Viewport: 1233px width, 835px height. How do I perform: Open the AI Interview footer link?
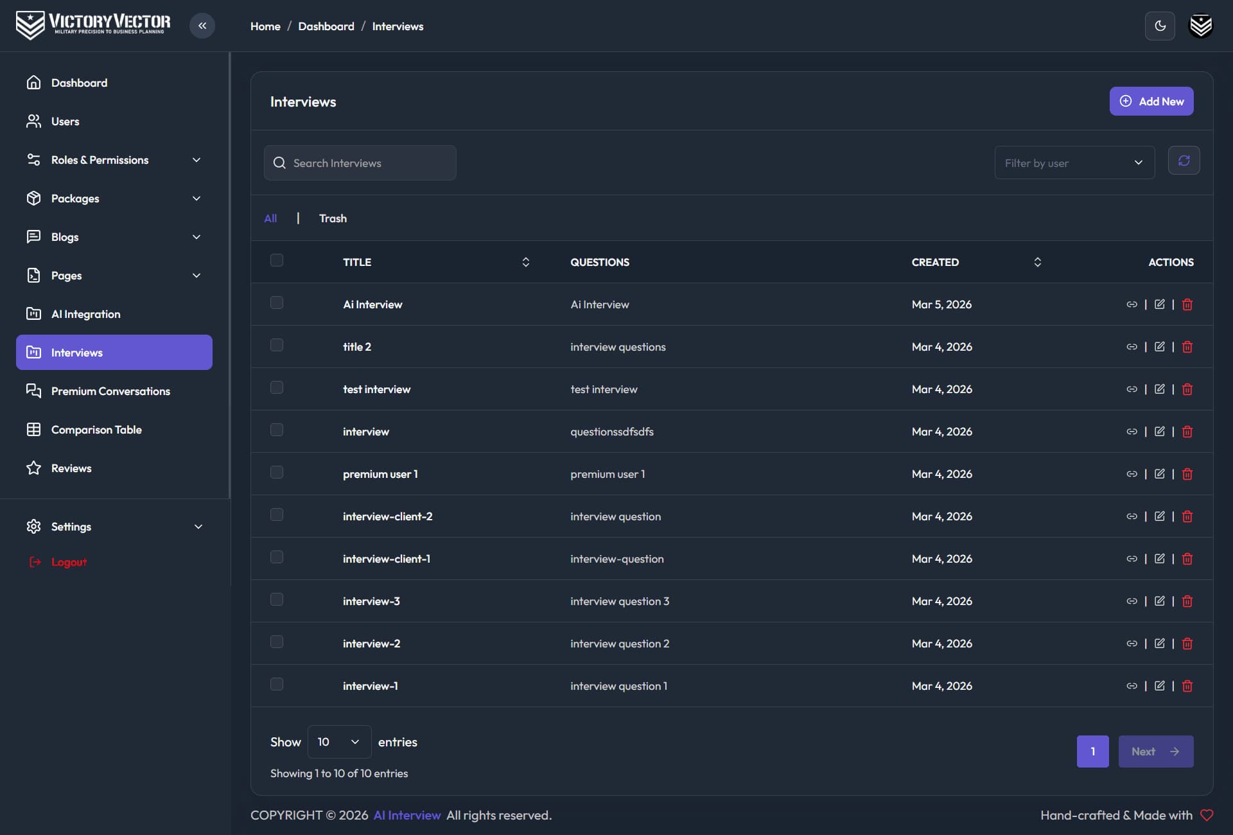(407, 815)
